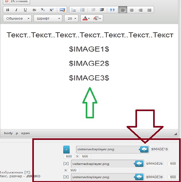Center align the text
Screen dimensions: 181x182
pos(132,10)
